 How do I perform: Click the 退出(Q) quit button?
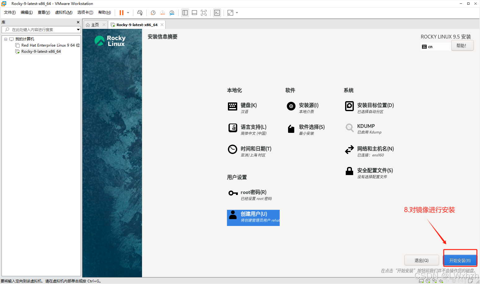[421, 260]
